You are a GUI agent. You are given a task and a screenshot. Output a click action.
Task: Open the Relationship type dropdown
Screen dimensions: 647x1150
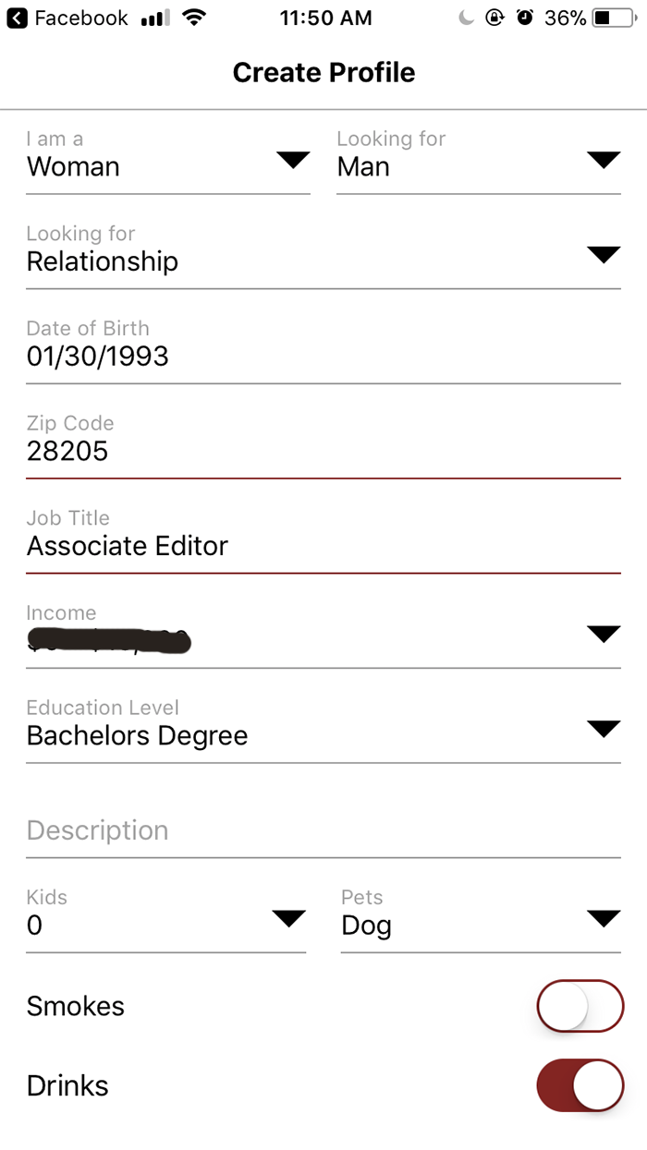pyautogui.click(x=604, y=256)
